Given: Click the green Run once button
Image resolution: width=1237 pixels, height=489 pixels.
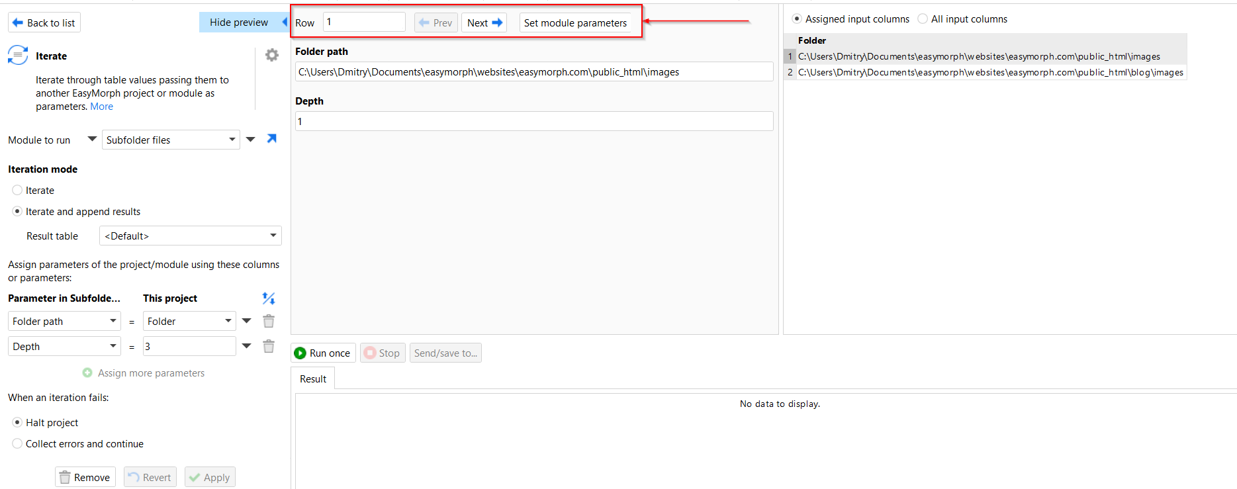Looking at the screenshot, I should (x=323, y=353).
